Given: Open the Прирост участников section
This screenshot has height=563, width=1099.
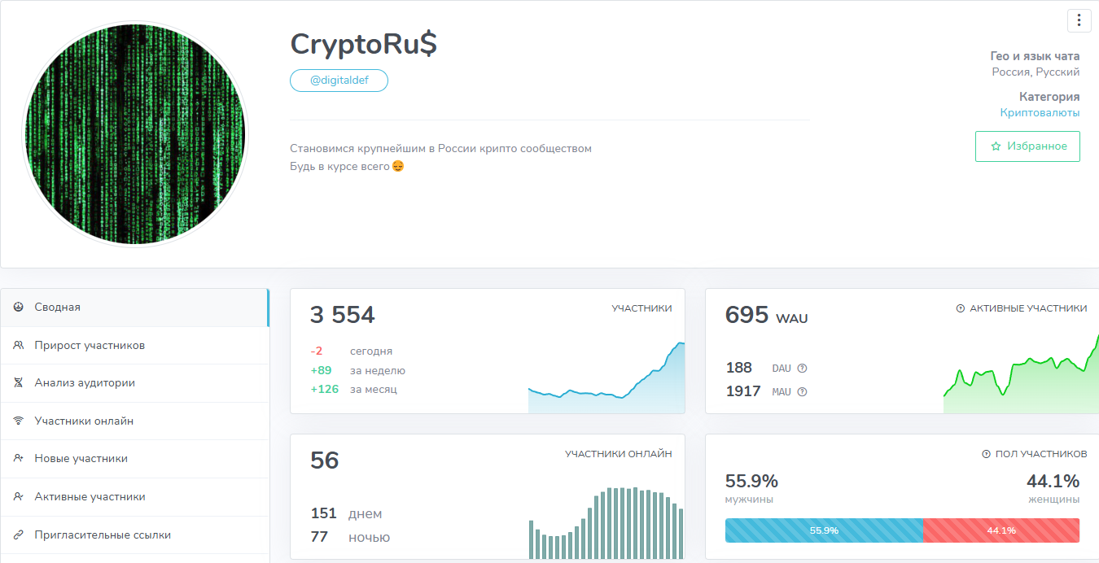Looking at the screenshot, I should (90, 345).
